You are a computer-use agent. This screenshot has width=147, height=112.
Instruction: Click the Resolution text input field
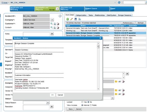click(x=36, y=107)
